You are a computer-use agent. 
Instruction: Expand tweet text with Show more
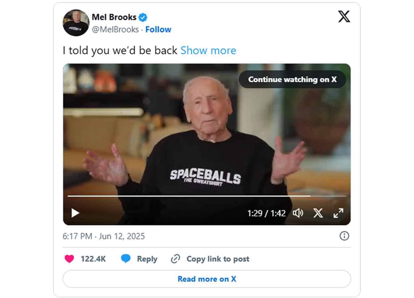pos(208,50)
